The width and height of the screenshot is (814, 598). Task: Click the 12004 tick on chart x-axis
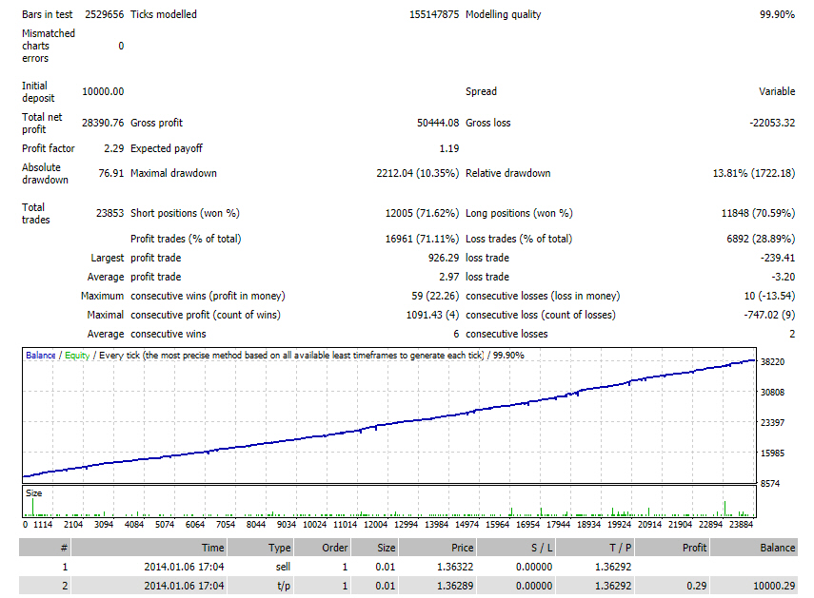click(x=375, y=525)
